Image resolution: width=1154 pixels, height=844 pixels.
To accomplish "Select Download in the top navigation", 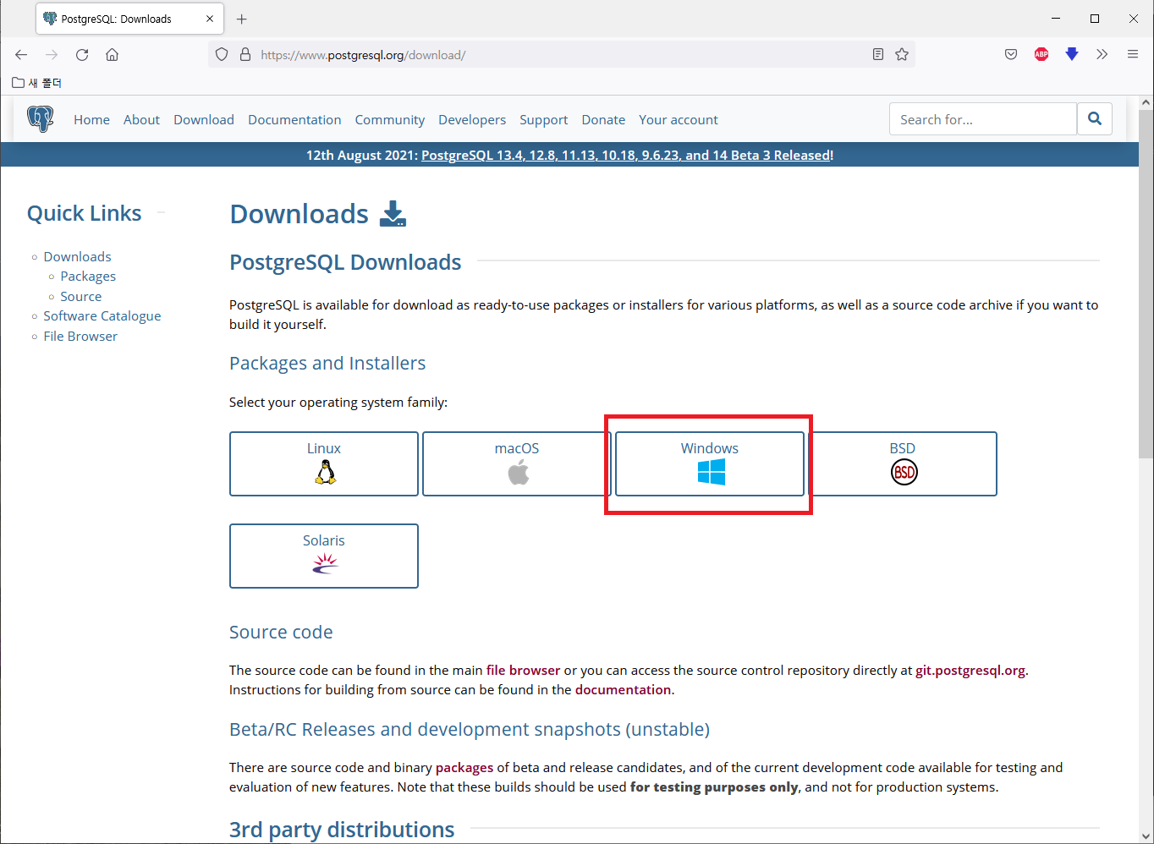I will 204,119.
